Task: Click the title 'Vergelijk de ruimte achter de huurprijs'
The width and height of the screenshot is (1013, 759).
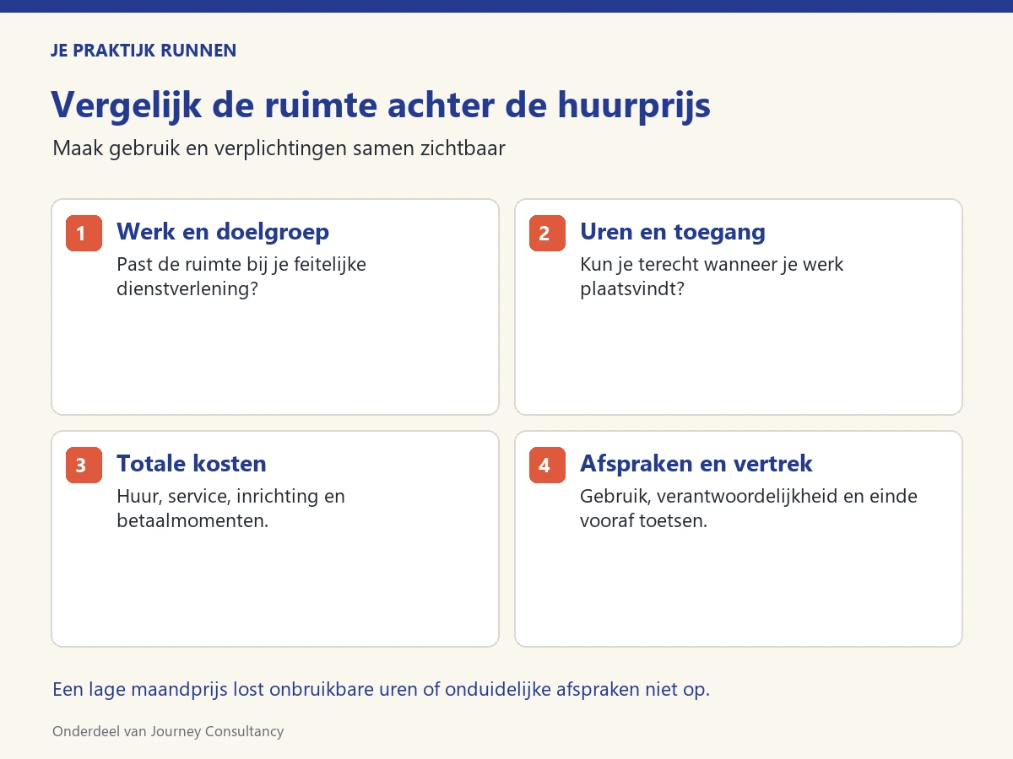Action: point(381,106)
